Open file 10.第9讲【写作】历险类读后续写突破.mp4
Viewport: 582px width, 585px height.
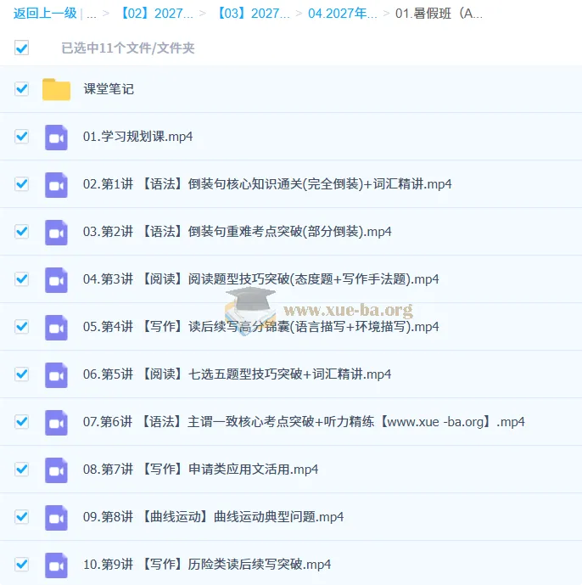pyautogui.click(x=207, y=565)
